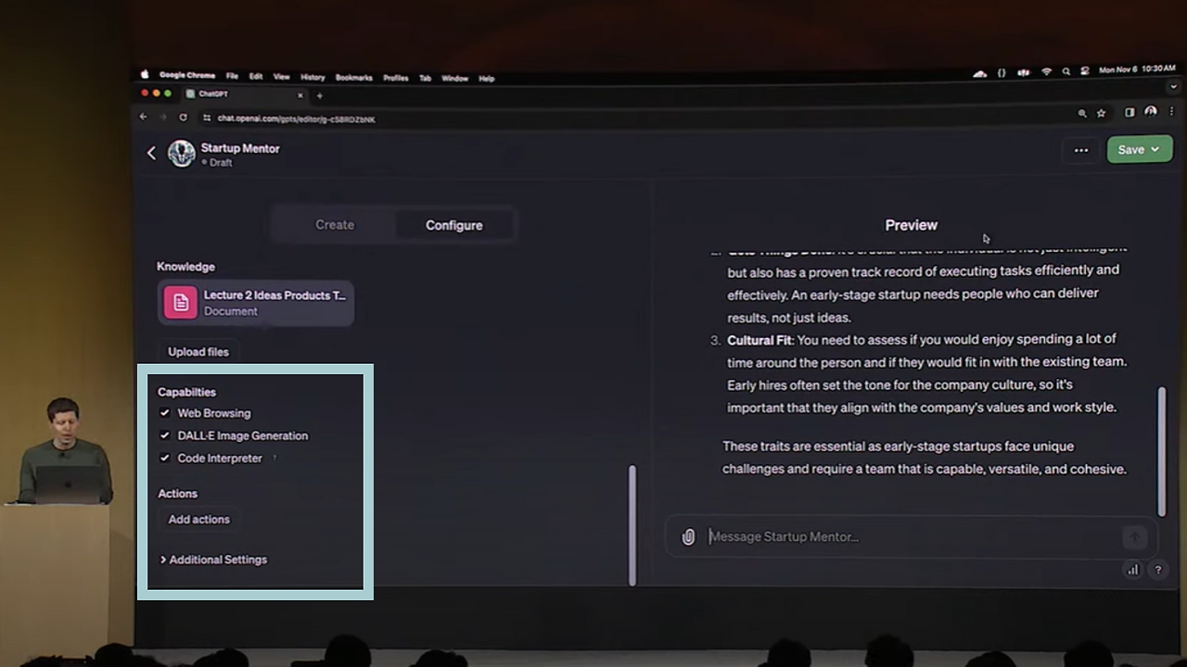Switch to the Configure tab
Viewport: 1187px width, 667px height.
[x=454, y=225]
